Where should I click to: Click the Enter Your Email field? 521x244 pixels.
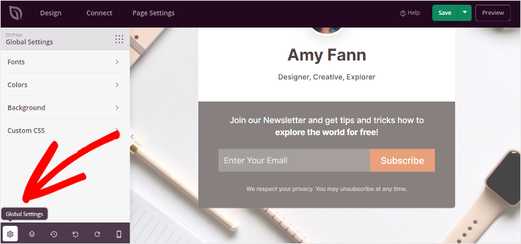pyautogui.click(x=294, y=160)
